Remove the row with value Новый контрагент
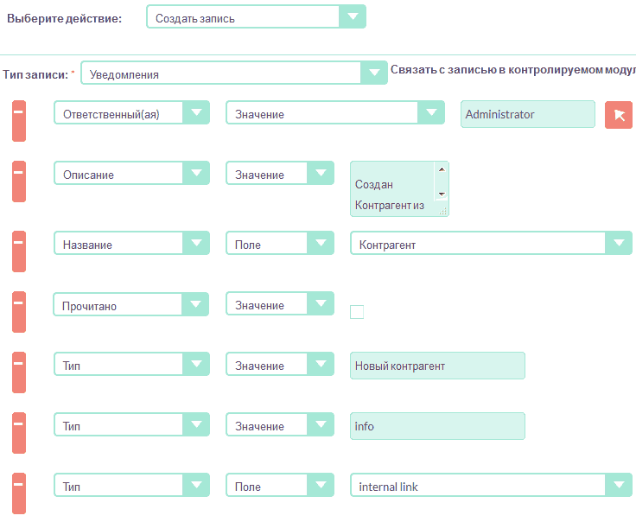Screen dimensions: 636x522 click(18, 372)
